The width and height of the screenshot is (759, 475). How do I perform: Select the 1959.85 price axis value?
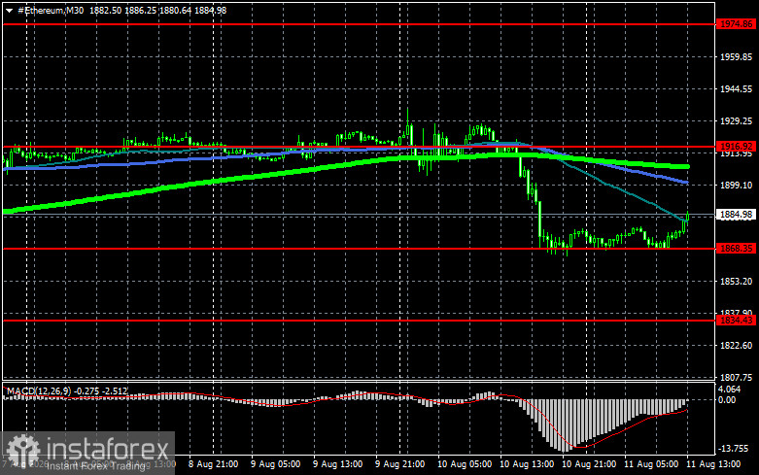pyautogui.click(x=737, y=56)
